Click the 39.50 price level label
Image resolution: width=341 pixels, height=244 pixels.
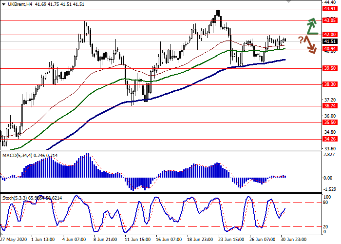tap(330, 68)
